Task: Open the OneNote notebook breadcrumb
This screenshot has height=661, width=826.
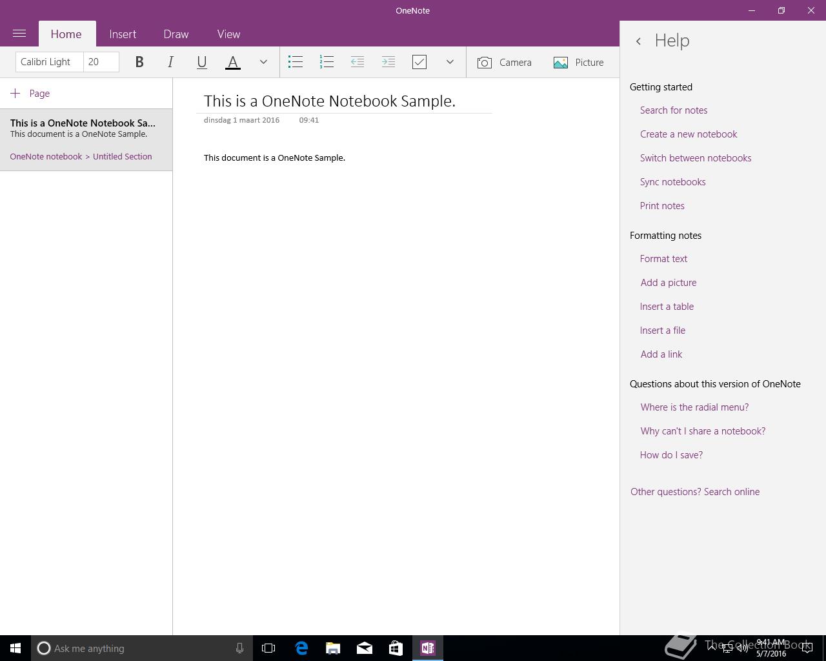Action: point(46,156)
